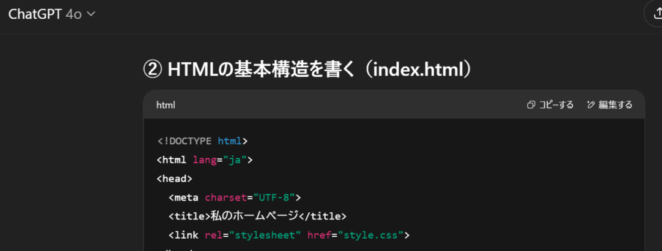Click the copy icon in code header
This screenshot has height=251, width=662.
click(x=531, y=105)
